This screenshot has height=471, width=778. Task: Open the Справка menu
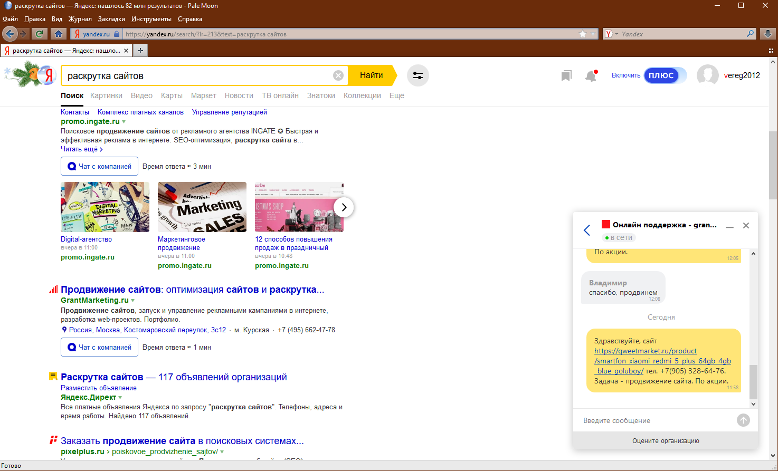click(190, 19)
